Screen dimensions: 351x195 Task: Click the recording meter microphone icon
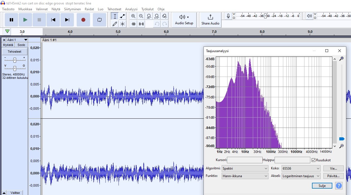click(228, 16)
